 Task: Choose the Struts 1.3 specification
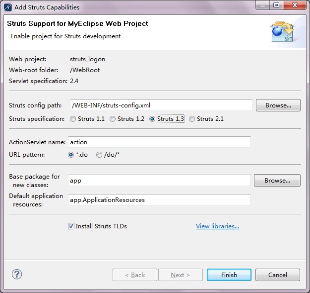coord(152,119)
